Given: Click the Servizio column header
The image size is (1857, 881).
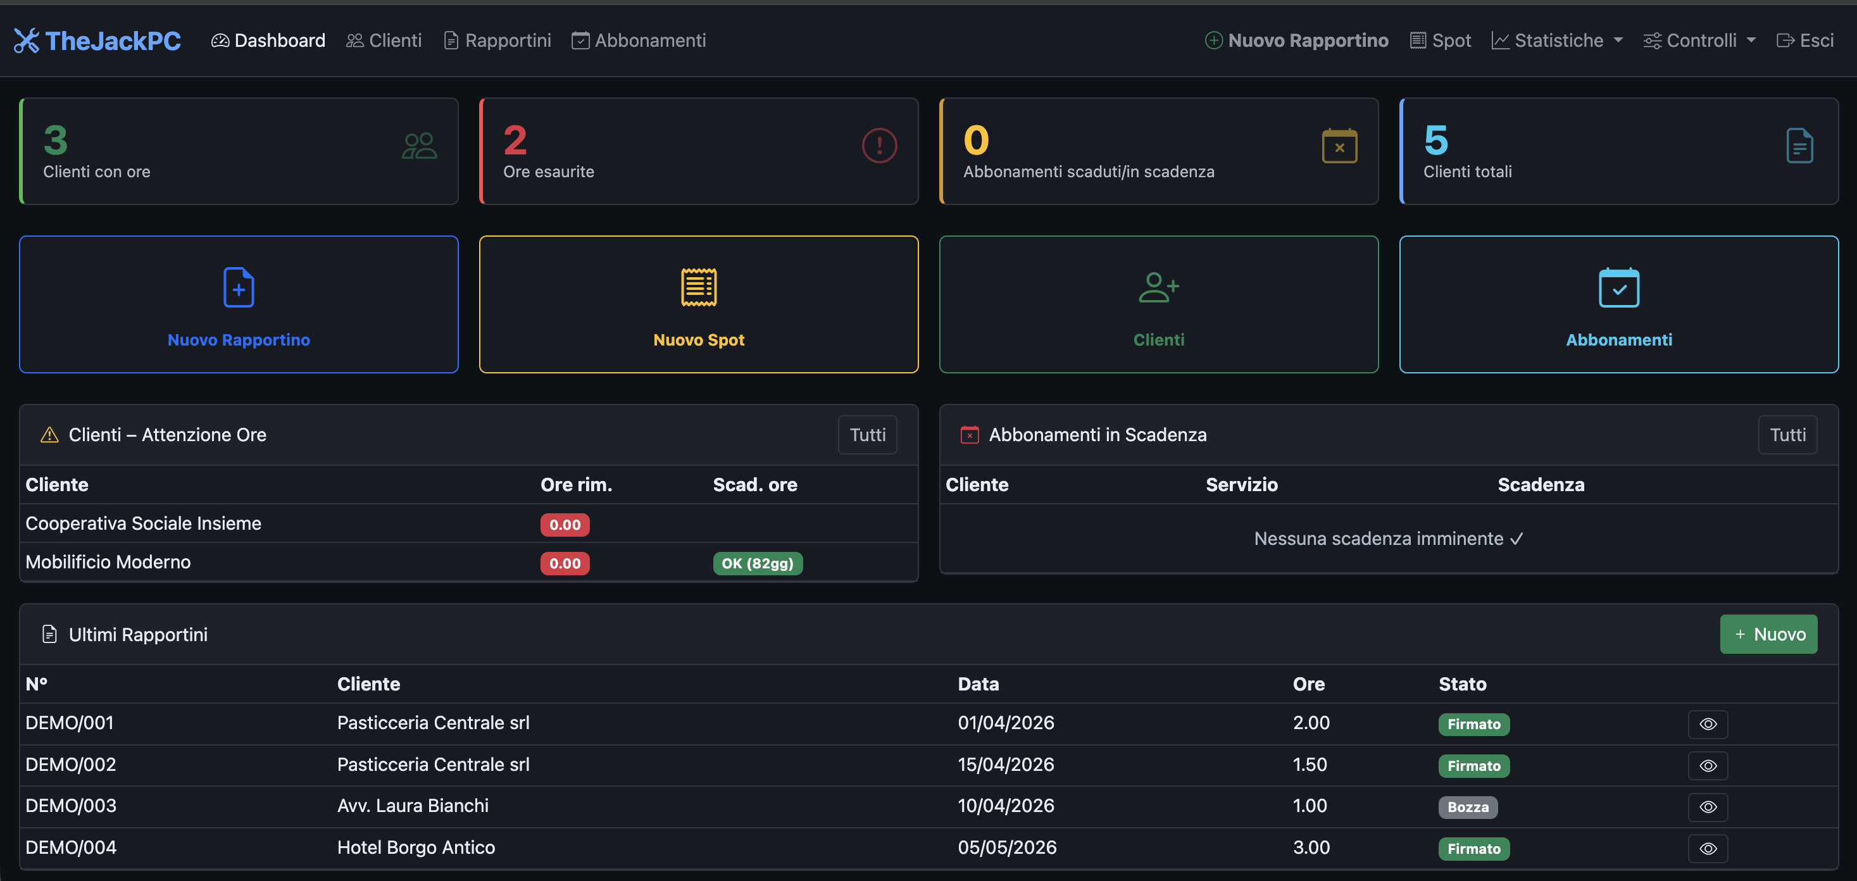Looking at the screenshot, I should pos(1241,484).
